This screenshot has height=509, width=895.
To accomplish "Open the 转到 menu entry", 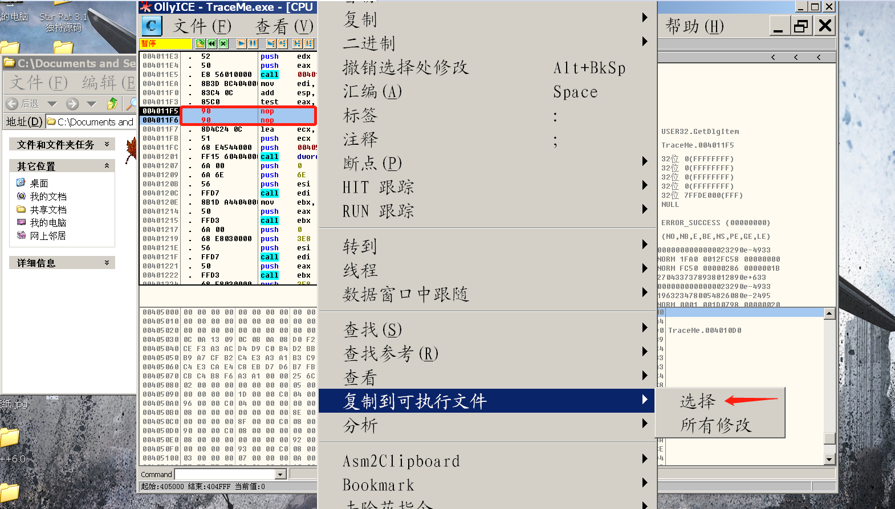I will 486,246.
